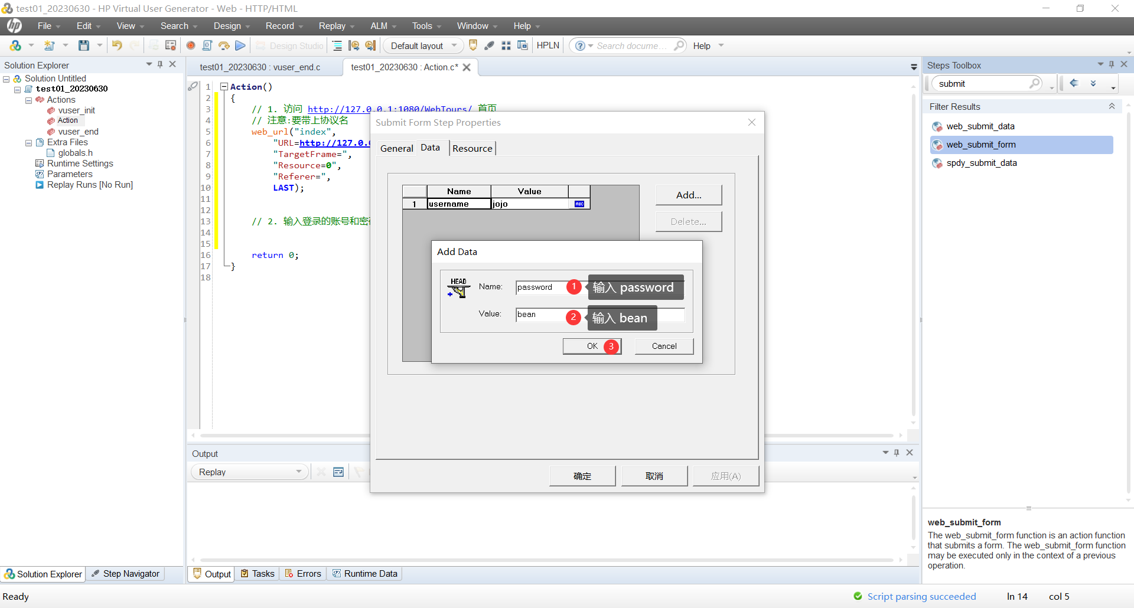This screenshot has width=1134, height=608.
Task: Click Cancel in the Add Data dialog
Action: pyautogui.click(x=664, y=346)
